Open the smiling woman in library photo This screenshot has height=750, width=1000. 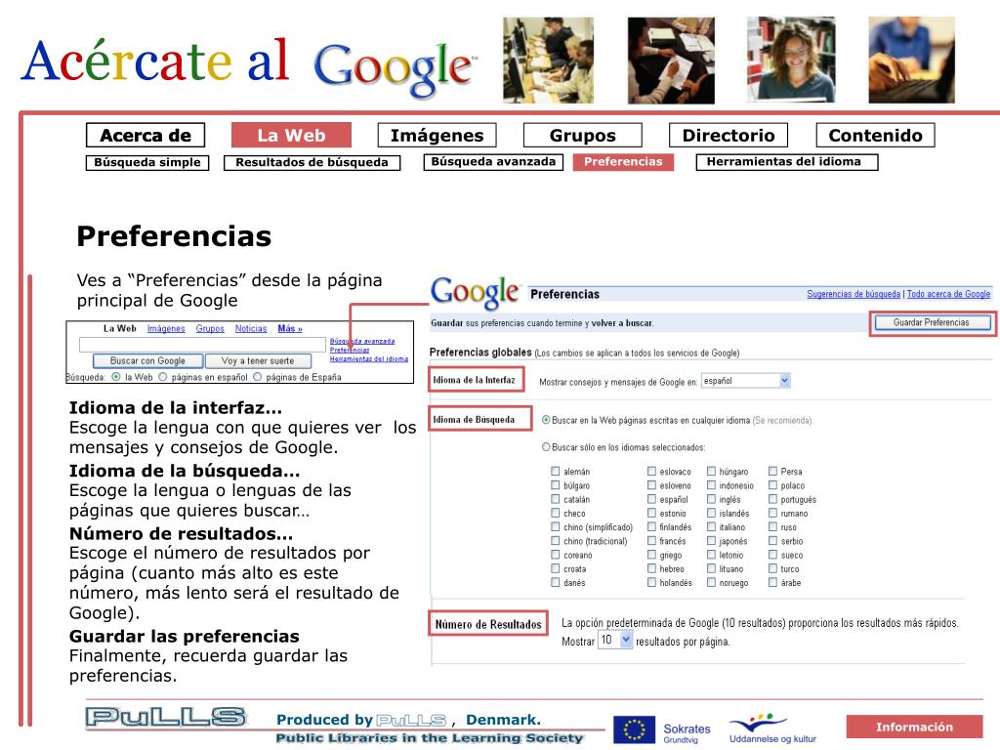point(791,60)
